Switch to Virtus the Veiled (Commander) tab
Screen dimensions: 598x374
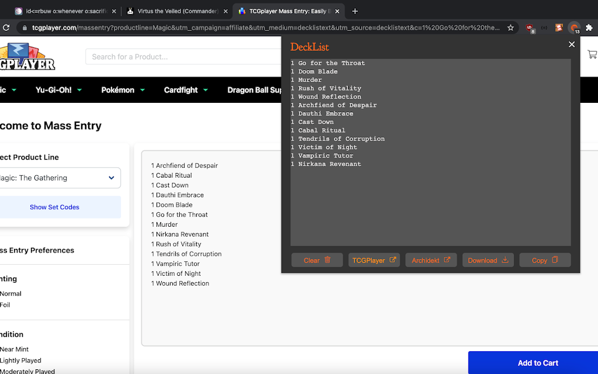[178, 11]
